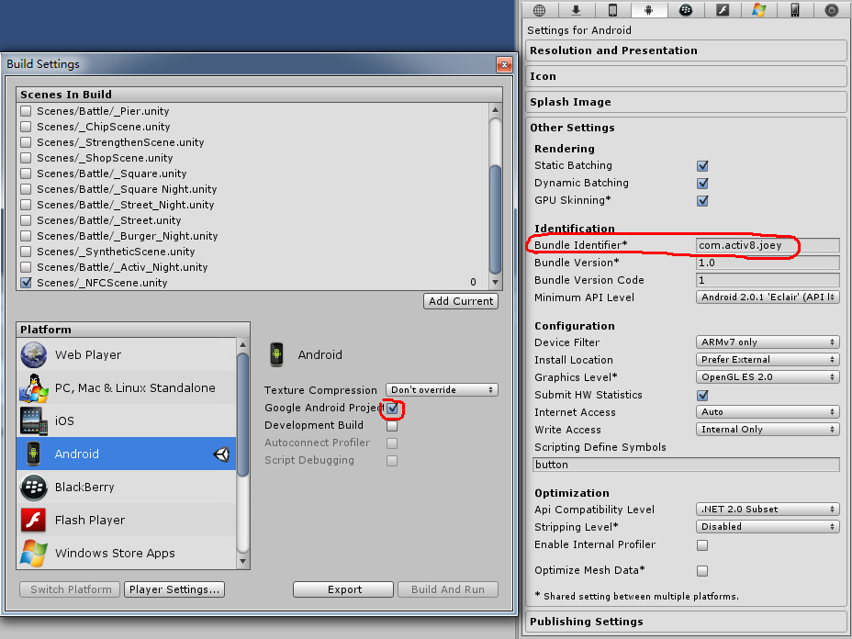Viewport: 852px width, 639px height.
Task: Toggle the Google Android Project checkbox
Action: (x=392, y=408)
